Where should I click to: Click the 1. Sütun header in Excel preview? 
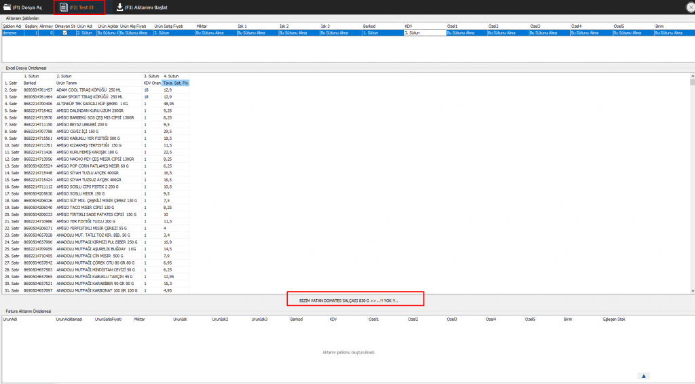click(x=38, y=76)
